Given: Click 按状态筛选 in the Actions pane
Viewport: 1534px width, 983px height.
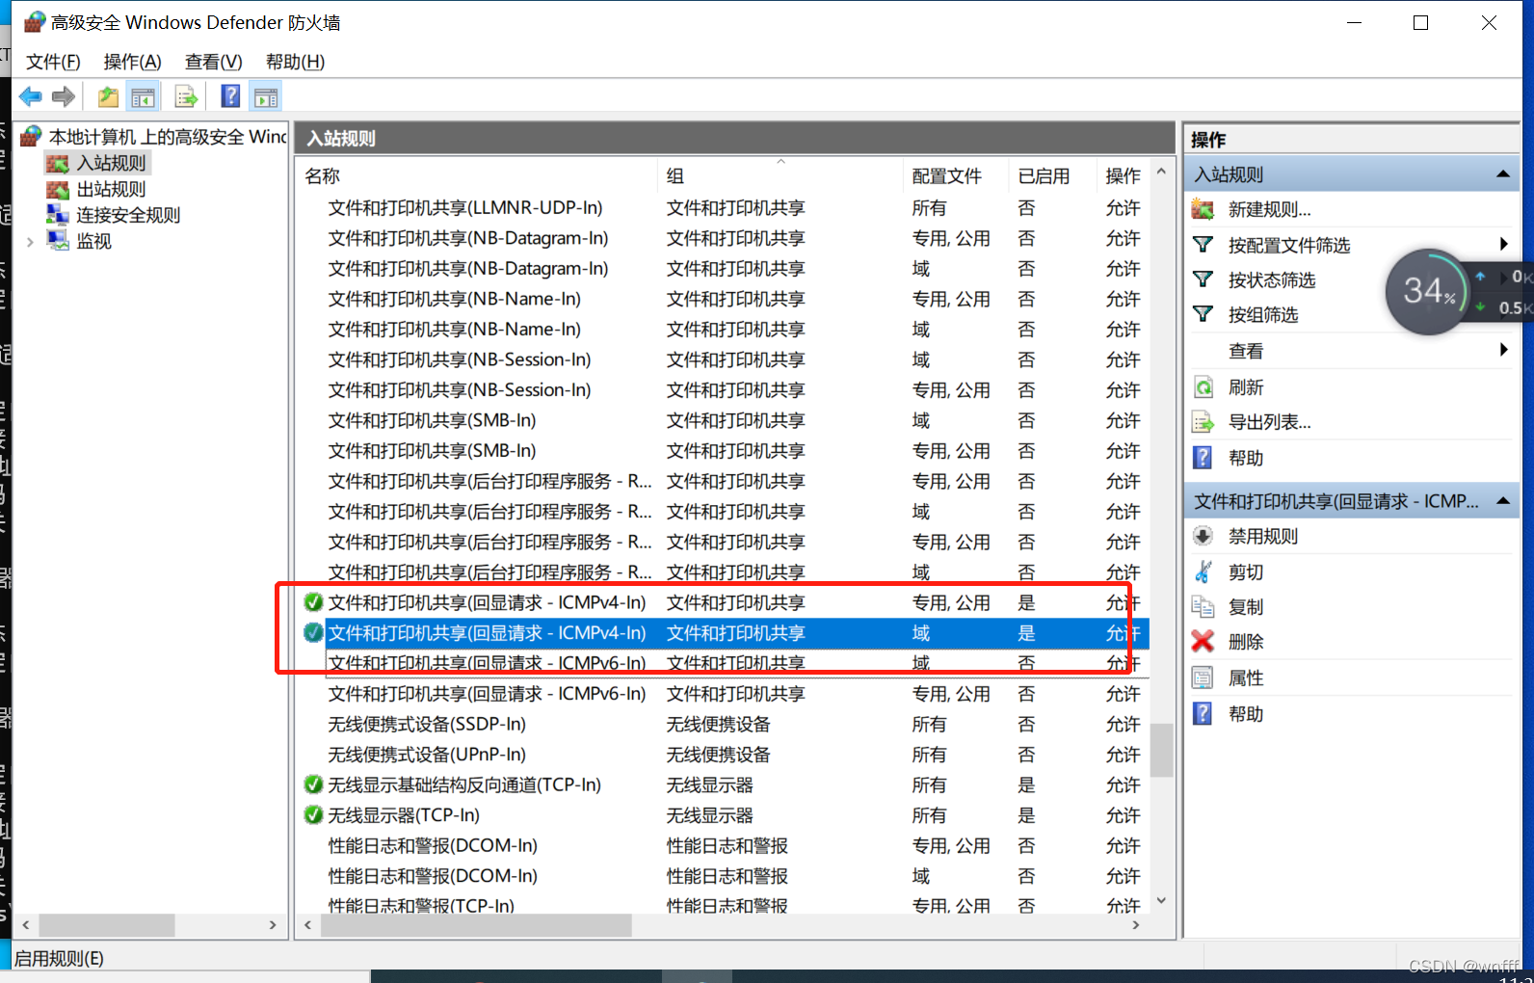Looking at the screenshot, I should (x=1272, y=279).
